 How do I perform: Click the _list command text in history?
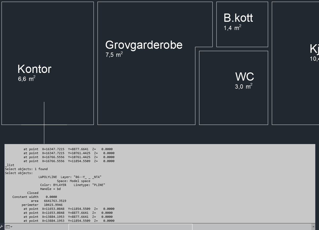pyautogui.click(x=9, y=165)
